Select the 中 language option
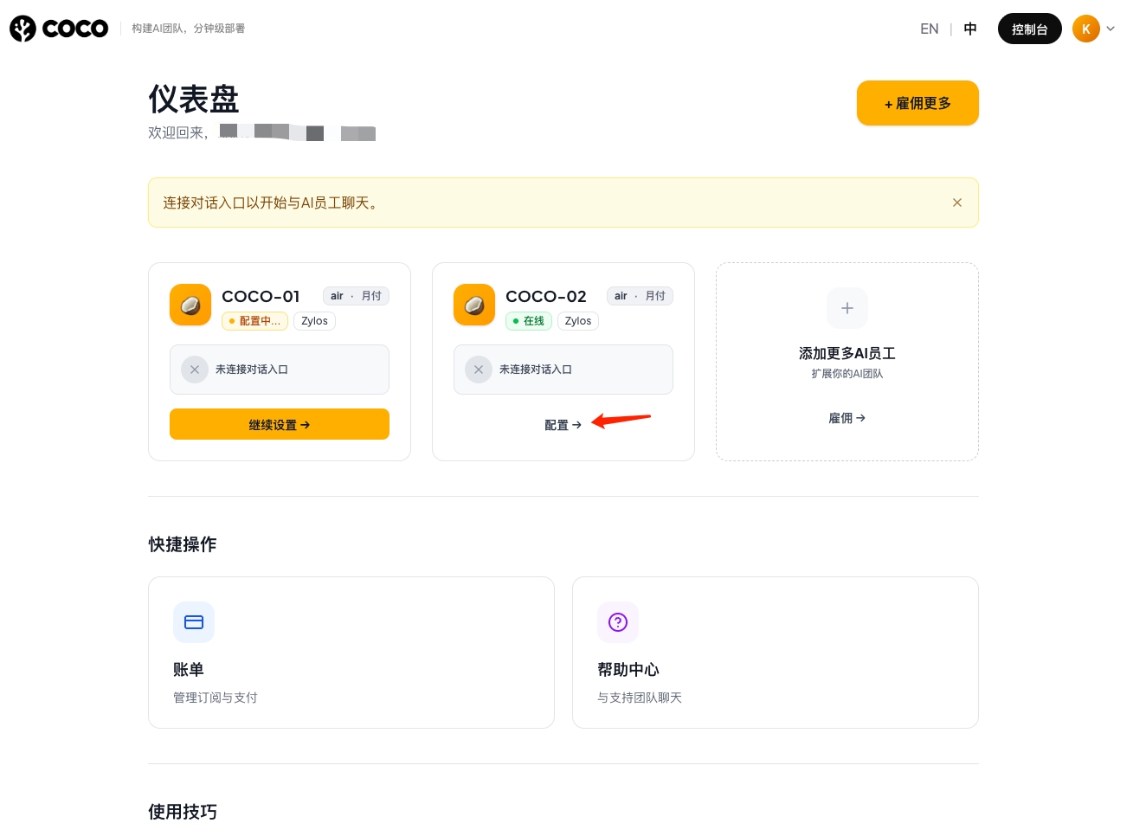 (969, 28)
